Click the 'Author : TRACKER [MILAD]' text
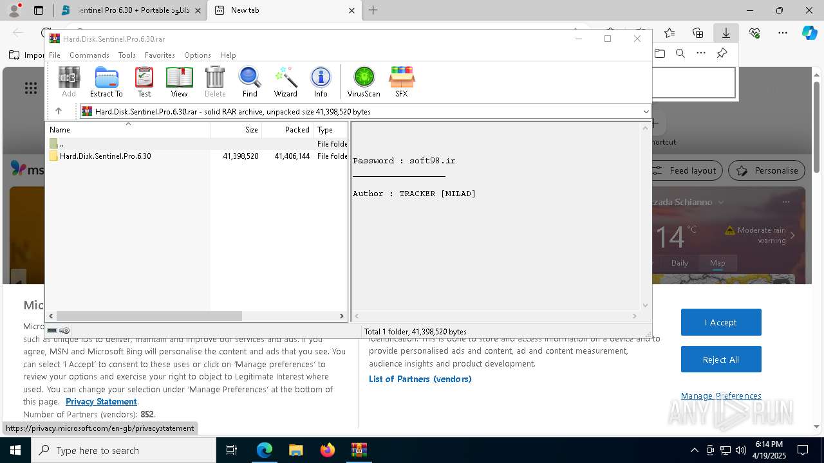Screen dimensions: 824x463 click(414, 194)
